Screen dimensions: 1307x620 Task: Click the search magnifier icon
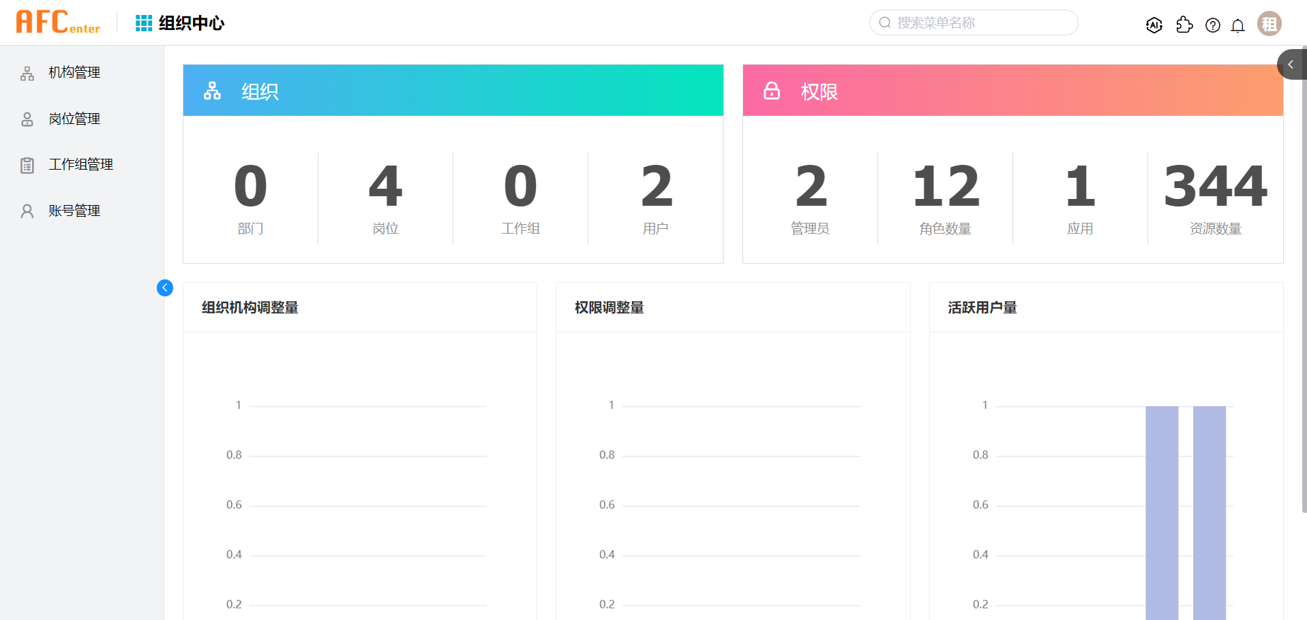point(884,22)
